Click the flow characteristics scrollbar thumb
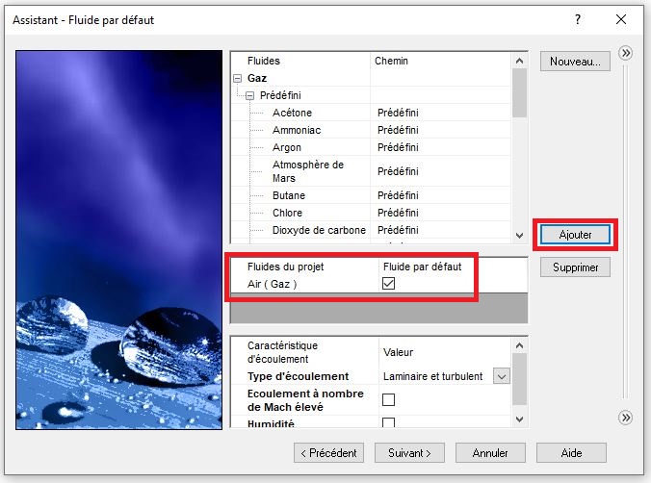Viewport: 651px width, 483px height. pyautogui.click(x=519, y=379)
